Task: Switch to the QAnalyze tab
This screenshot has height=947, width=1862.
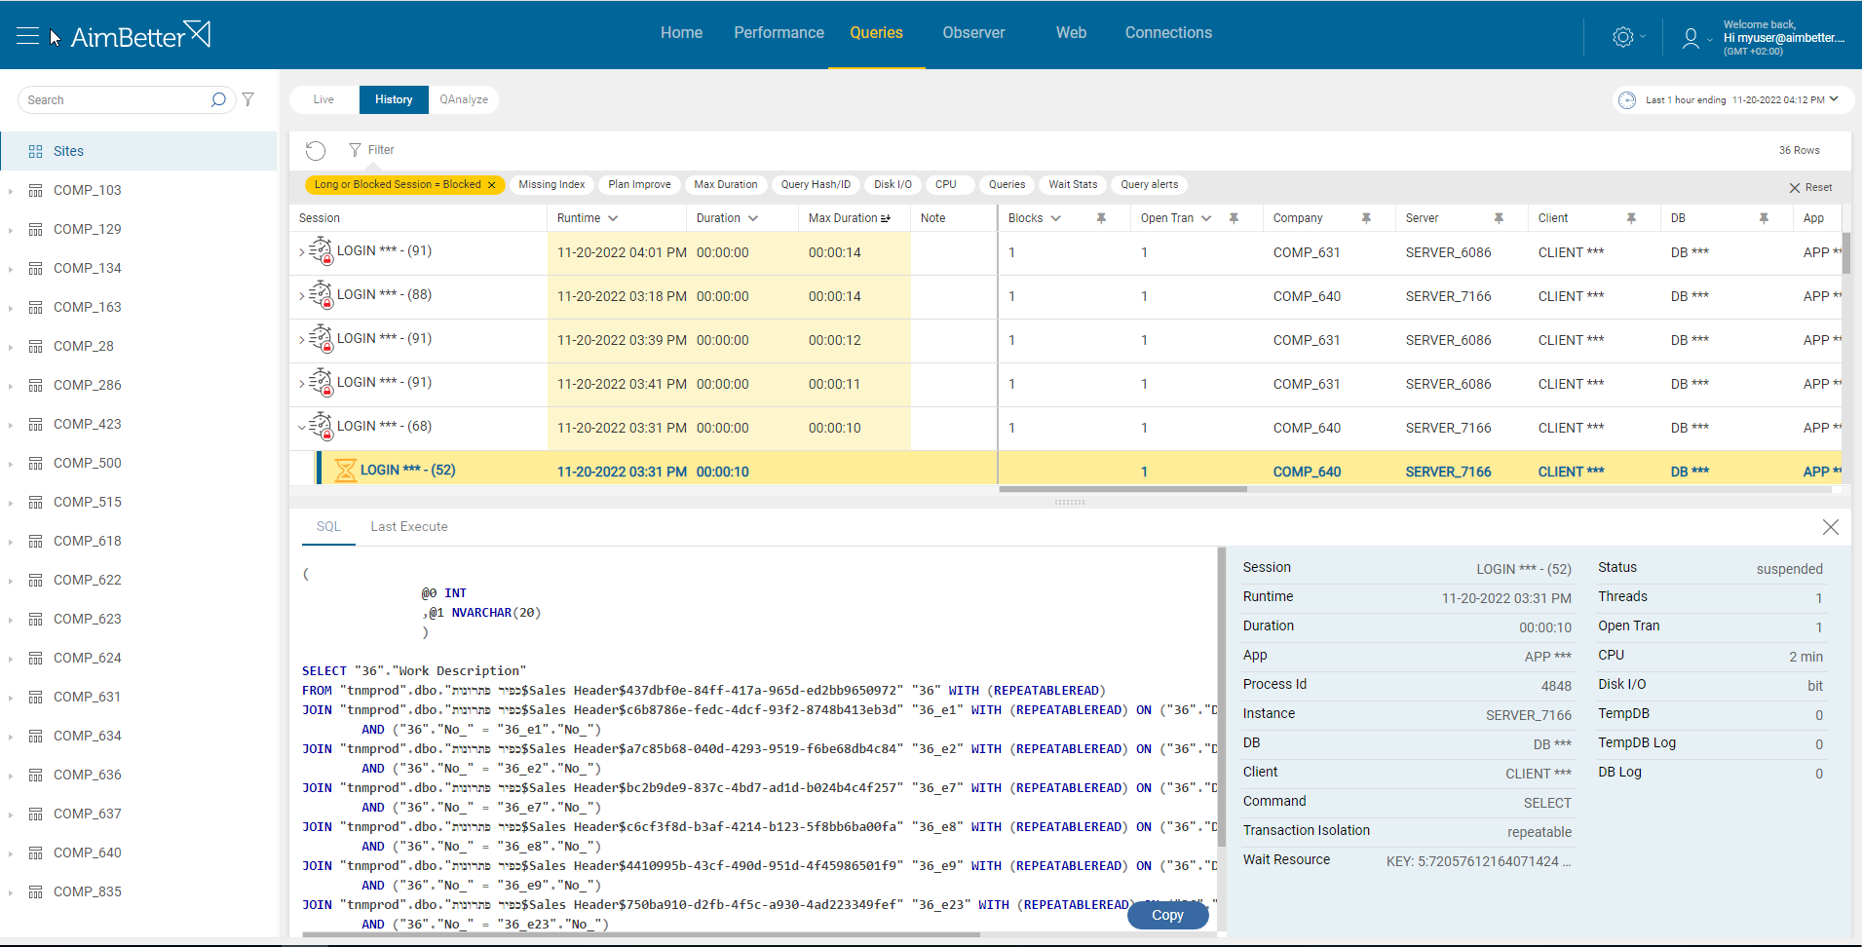Action: click(x=464, y=99)
